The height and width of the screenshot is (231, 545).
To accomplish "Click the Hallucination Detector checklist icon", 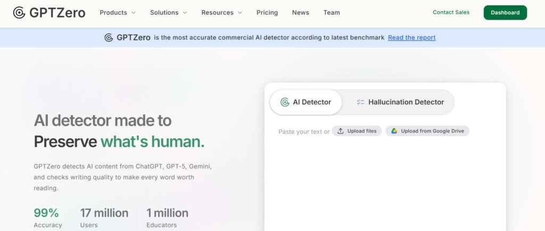I will point(360,102).
